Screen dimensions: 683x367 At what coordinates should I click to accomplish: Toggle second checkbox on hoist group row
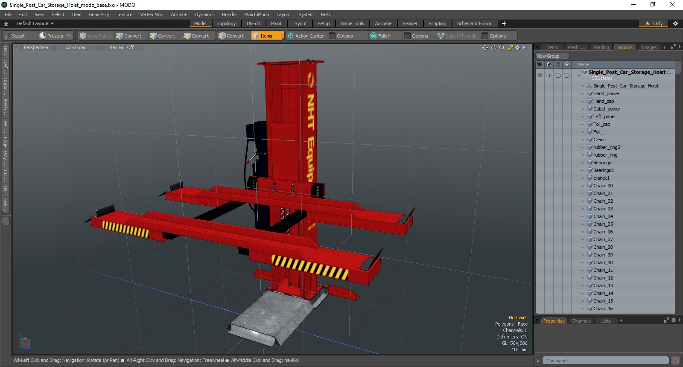(x=567, y=75)
